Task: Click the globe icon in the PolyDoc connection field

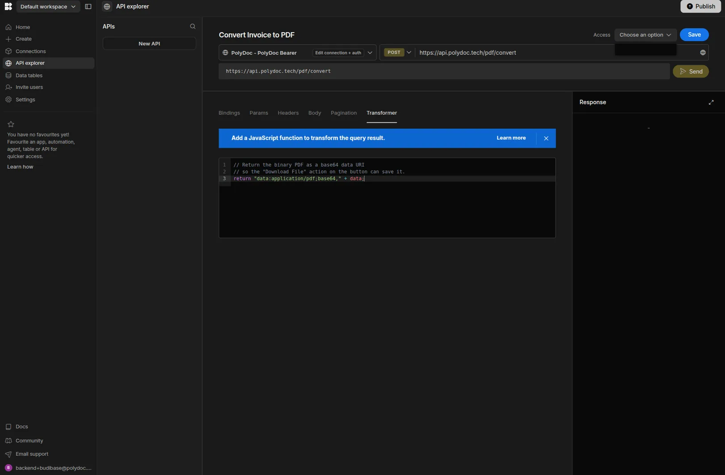Action: 225,53
